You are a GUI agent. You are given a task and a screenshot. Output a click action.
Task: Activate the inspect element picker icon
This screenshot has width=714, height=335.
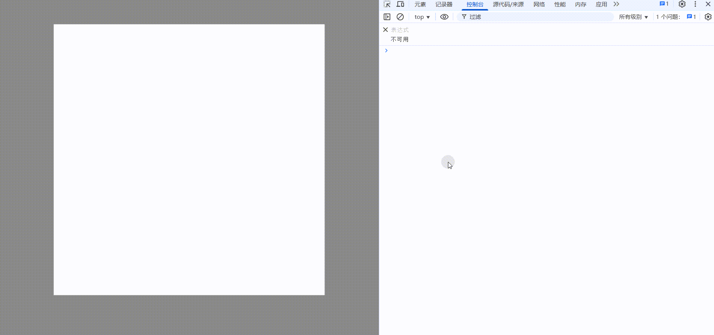(387, 4)
